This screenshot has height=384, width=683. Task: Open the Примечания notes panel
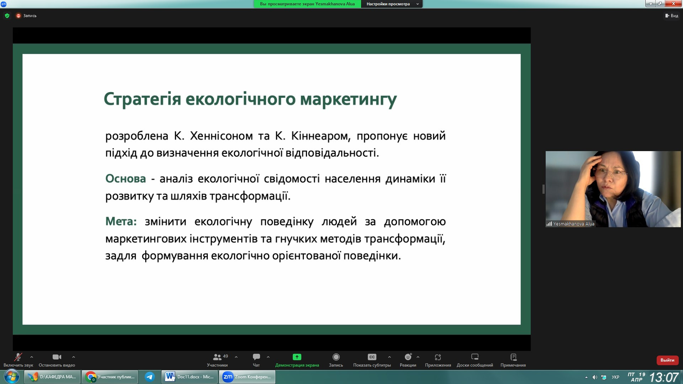pyautogui.click(x=513, y=360)
